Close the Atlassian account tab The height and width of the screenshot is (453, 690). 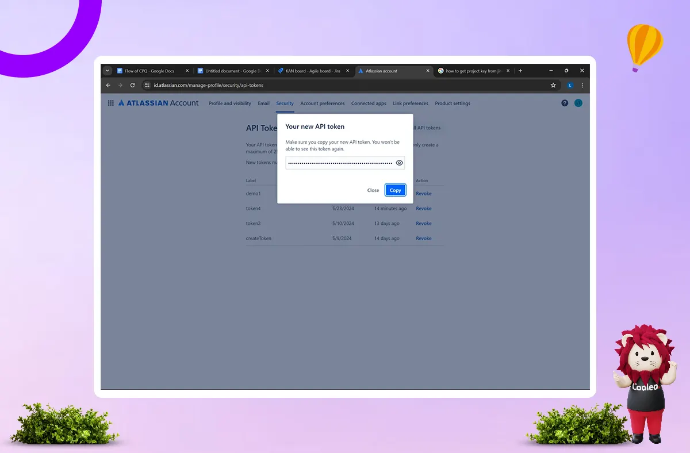(428, 71)
